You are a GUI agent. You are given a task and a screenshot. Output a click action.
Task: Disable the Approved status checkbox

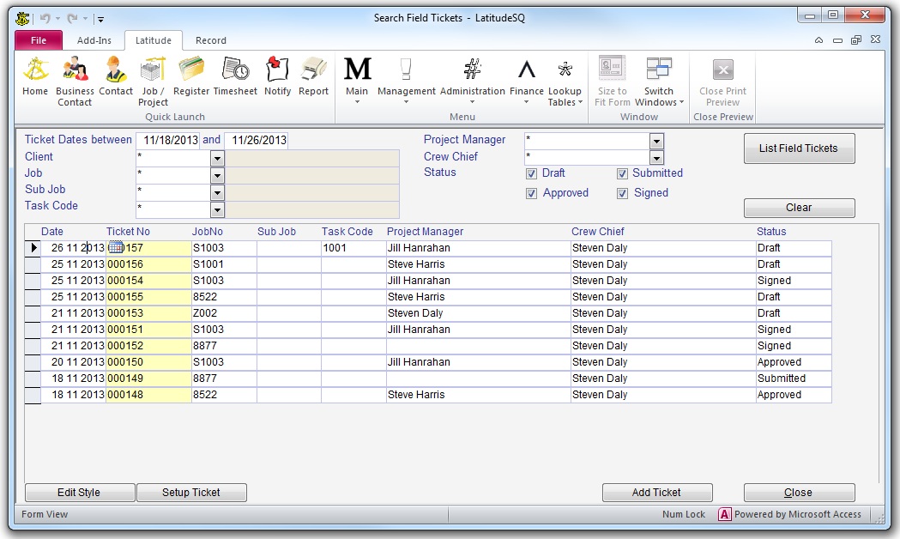pyautogui.click(x=532, y=194)
